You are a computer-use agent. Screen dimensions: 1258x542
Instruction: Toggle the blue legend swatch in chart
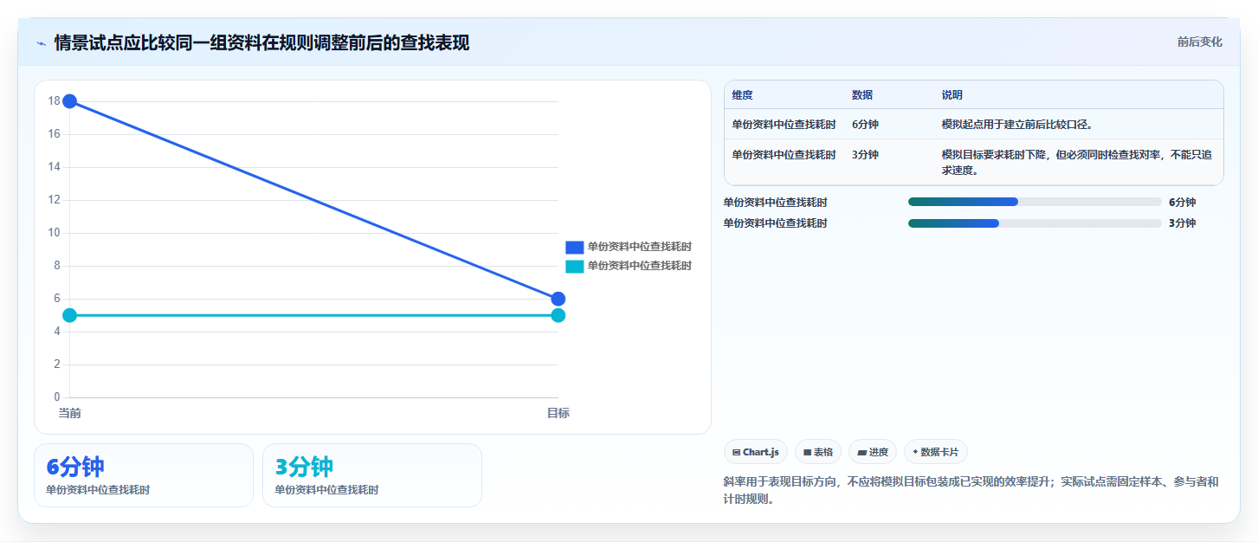point(575,247)
